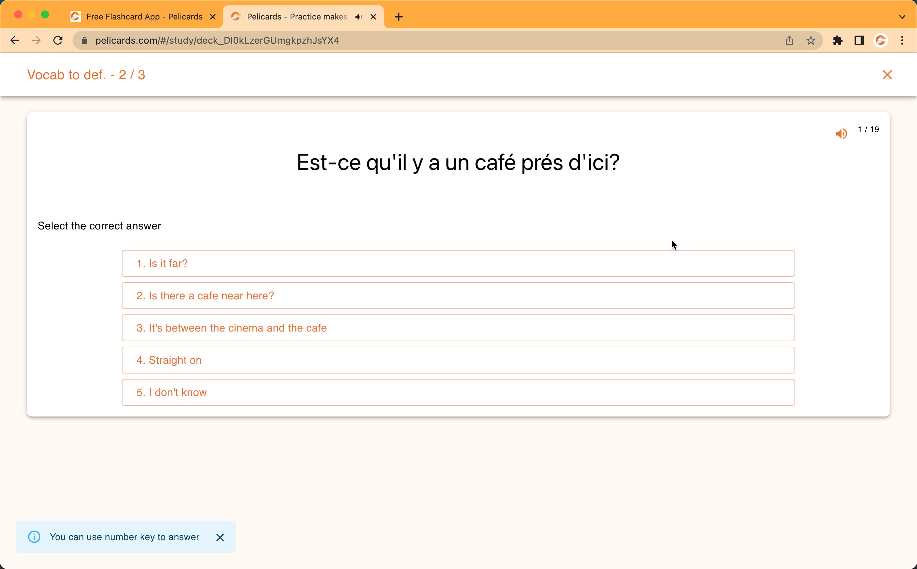Click the You can use number key text
The width and height of the screenshot is (917, 569).
tap(125, 537)
